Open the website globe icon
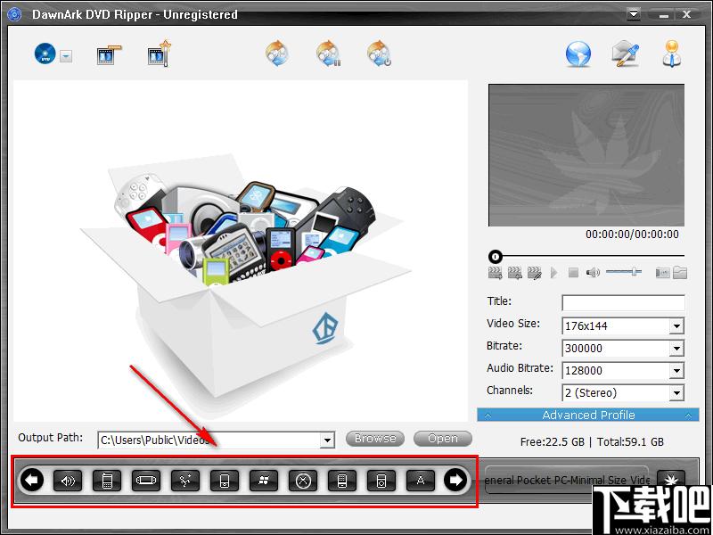Viewport: 713px width, 535px height. [578, 54]
